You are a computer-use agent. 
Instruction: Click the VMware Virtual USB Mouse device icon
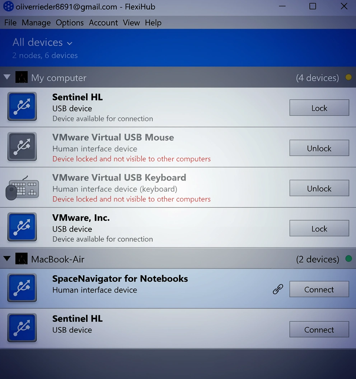22,147
